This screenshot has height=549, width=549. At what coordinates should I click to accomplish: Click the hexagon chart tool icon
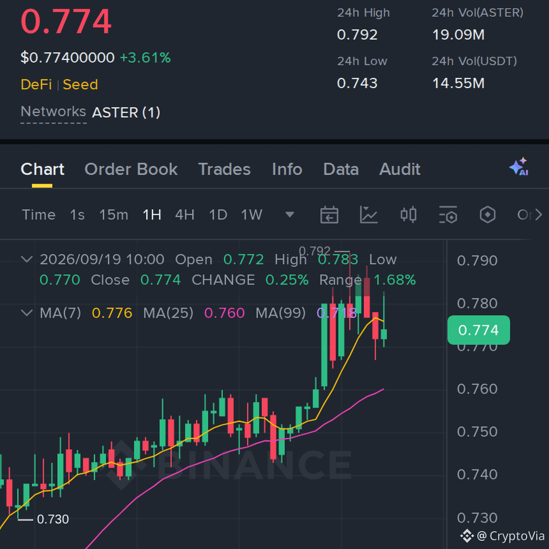[x=487, y=215]
